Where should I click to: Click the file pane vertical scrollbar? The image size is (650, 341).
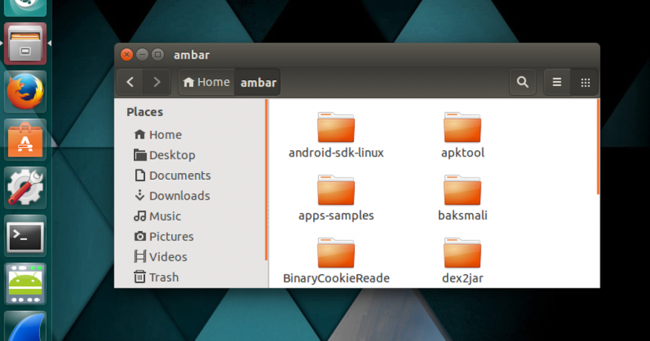(598, 147)
